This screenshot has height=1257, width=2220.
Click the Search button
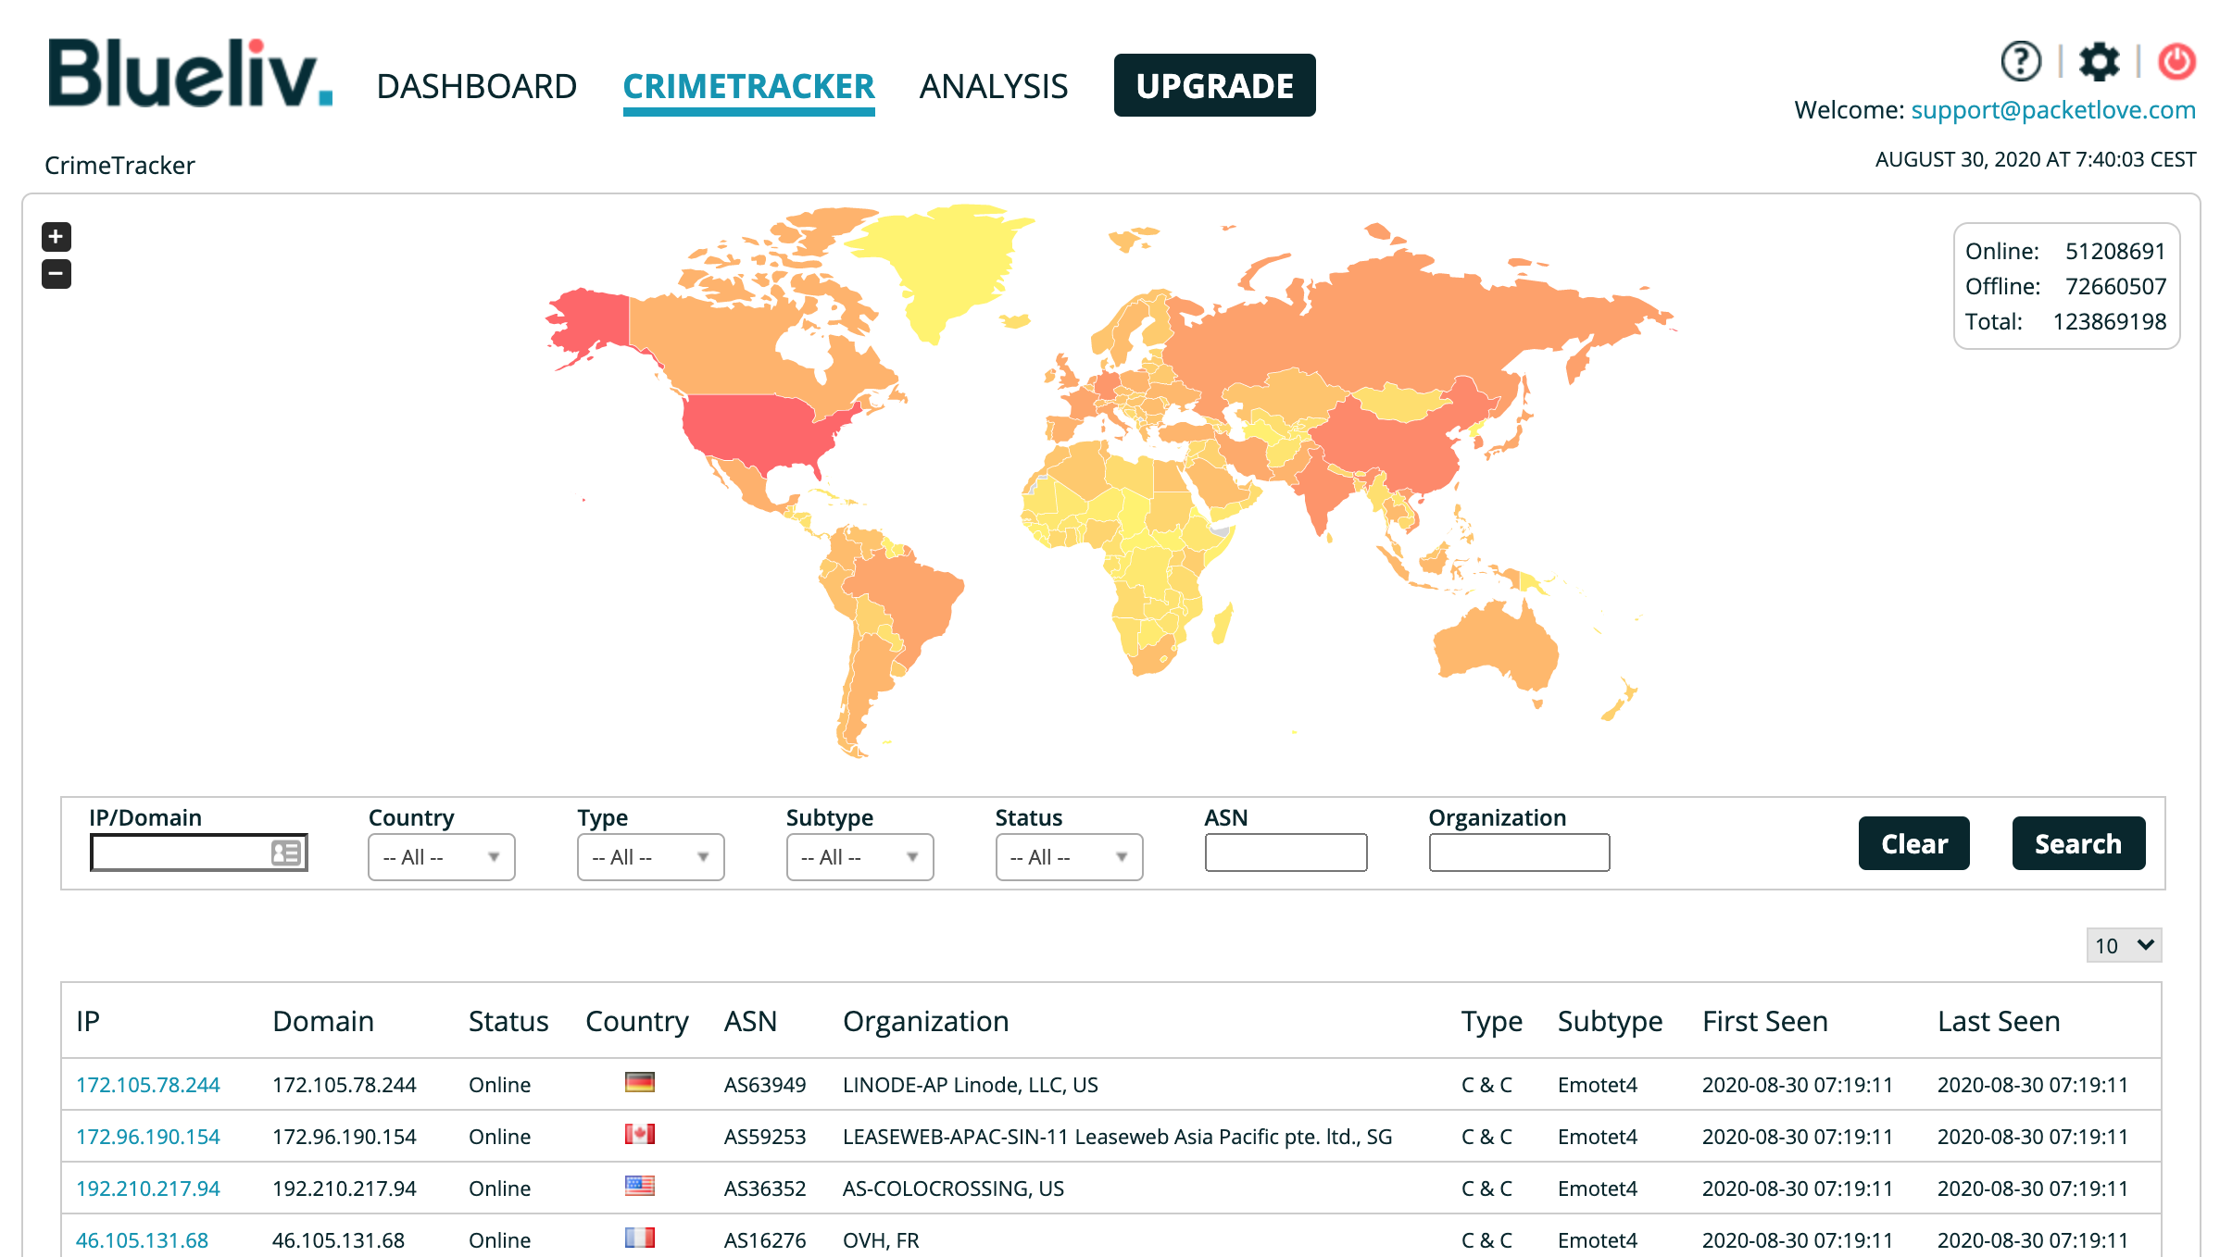click(x=2078, y=843)
